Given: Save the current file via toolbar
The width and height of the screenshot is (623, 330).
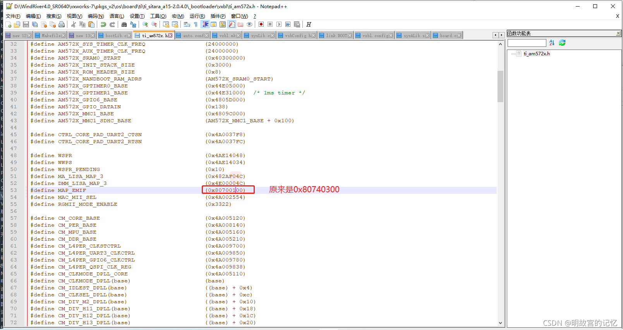Looking at the screenshot, I should [26, 24].
